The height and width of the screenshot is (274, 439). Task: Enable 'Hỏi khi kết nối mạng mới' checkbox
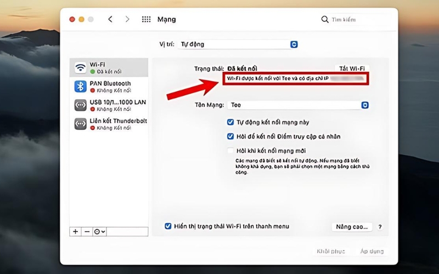point(230,151)
